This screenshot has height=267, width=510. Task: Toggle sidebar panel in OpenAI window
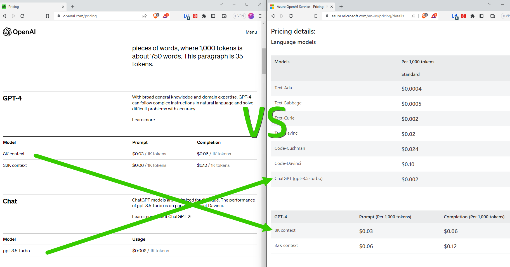(213, 16)
